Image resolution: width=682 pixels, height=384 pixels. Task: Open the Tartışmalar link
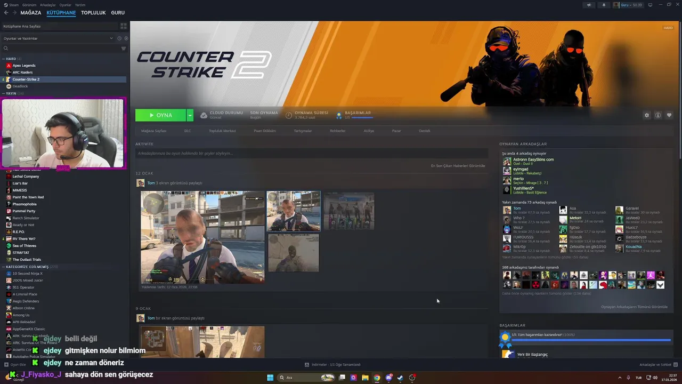coord(303,131)
